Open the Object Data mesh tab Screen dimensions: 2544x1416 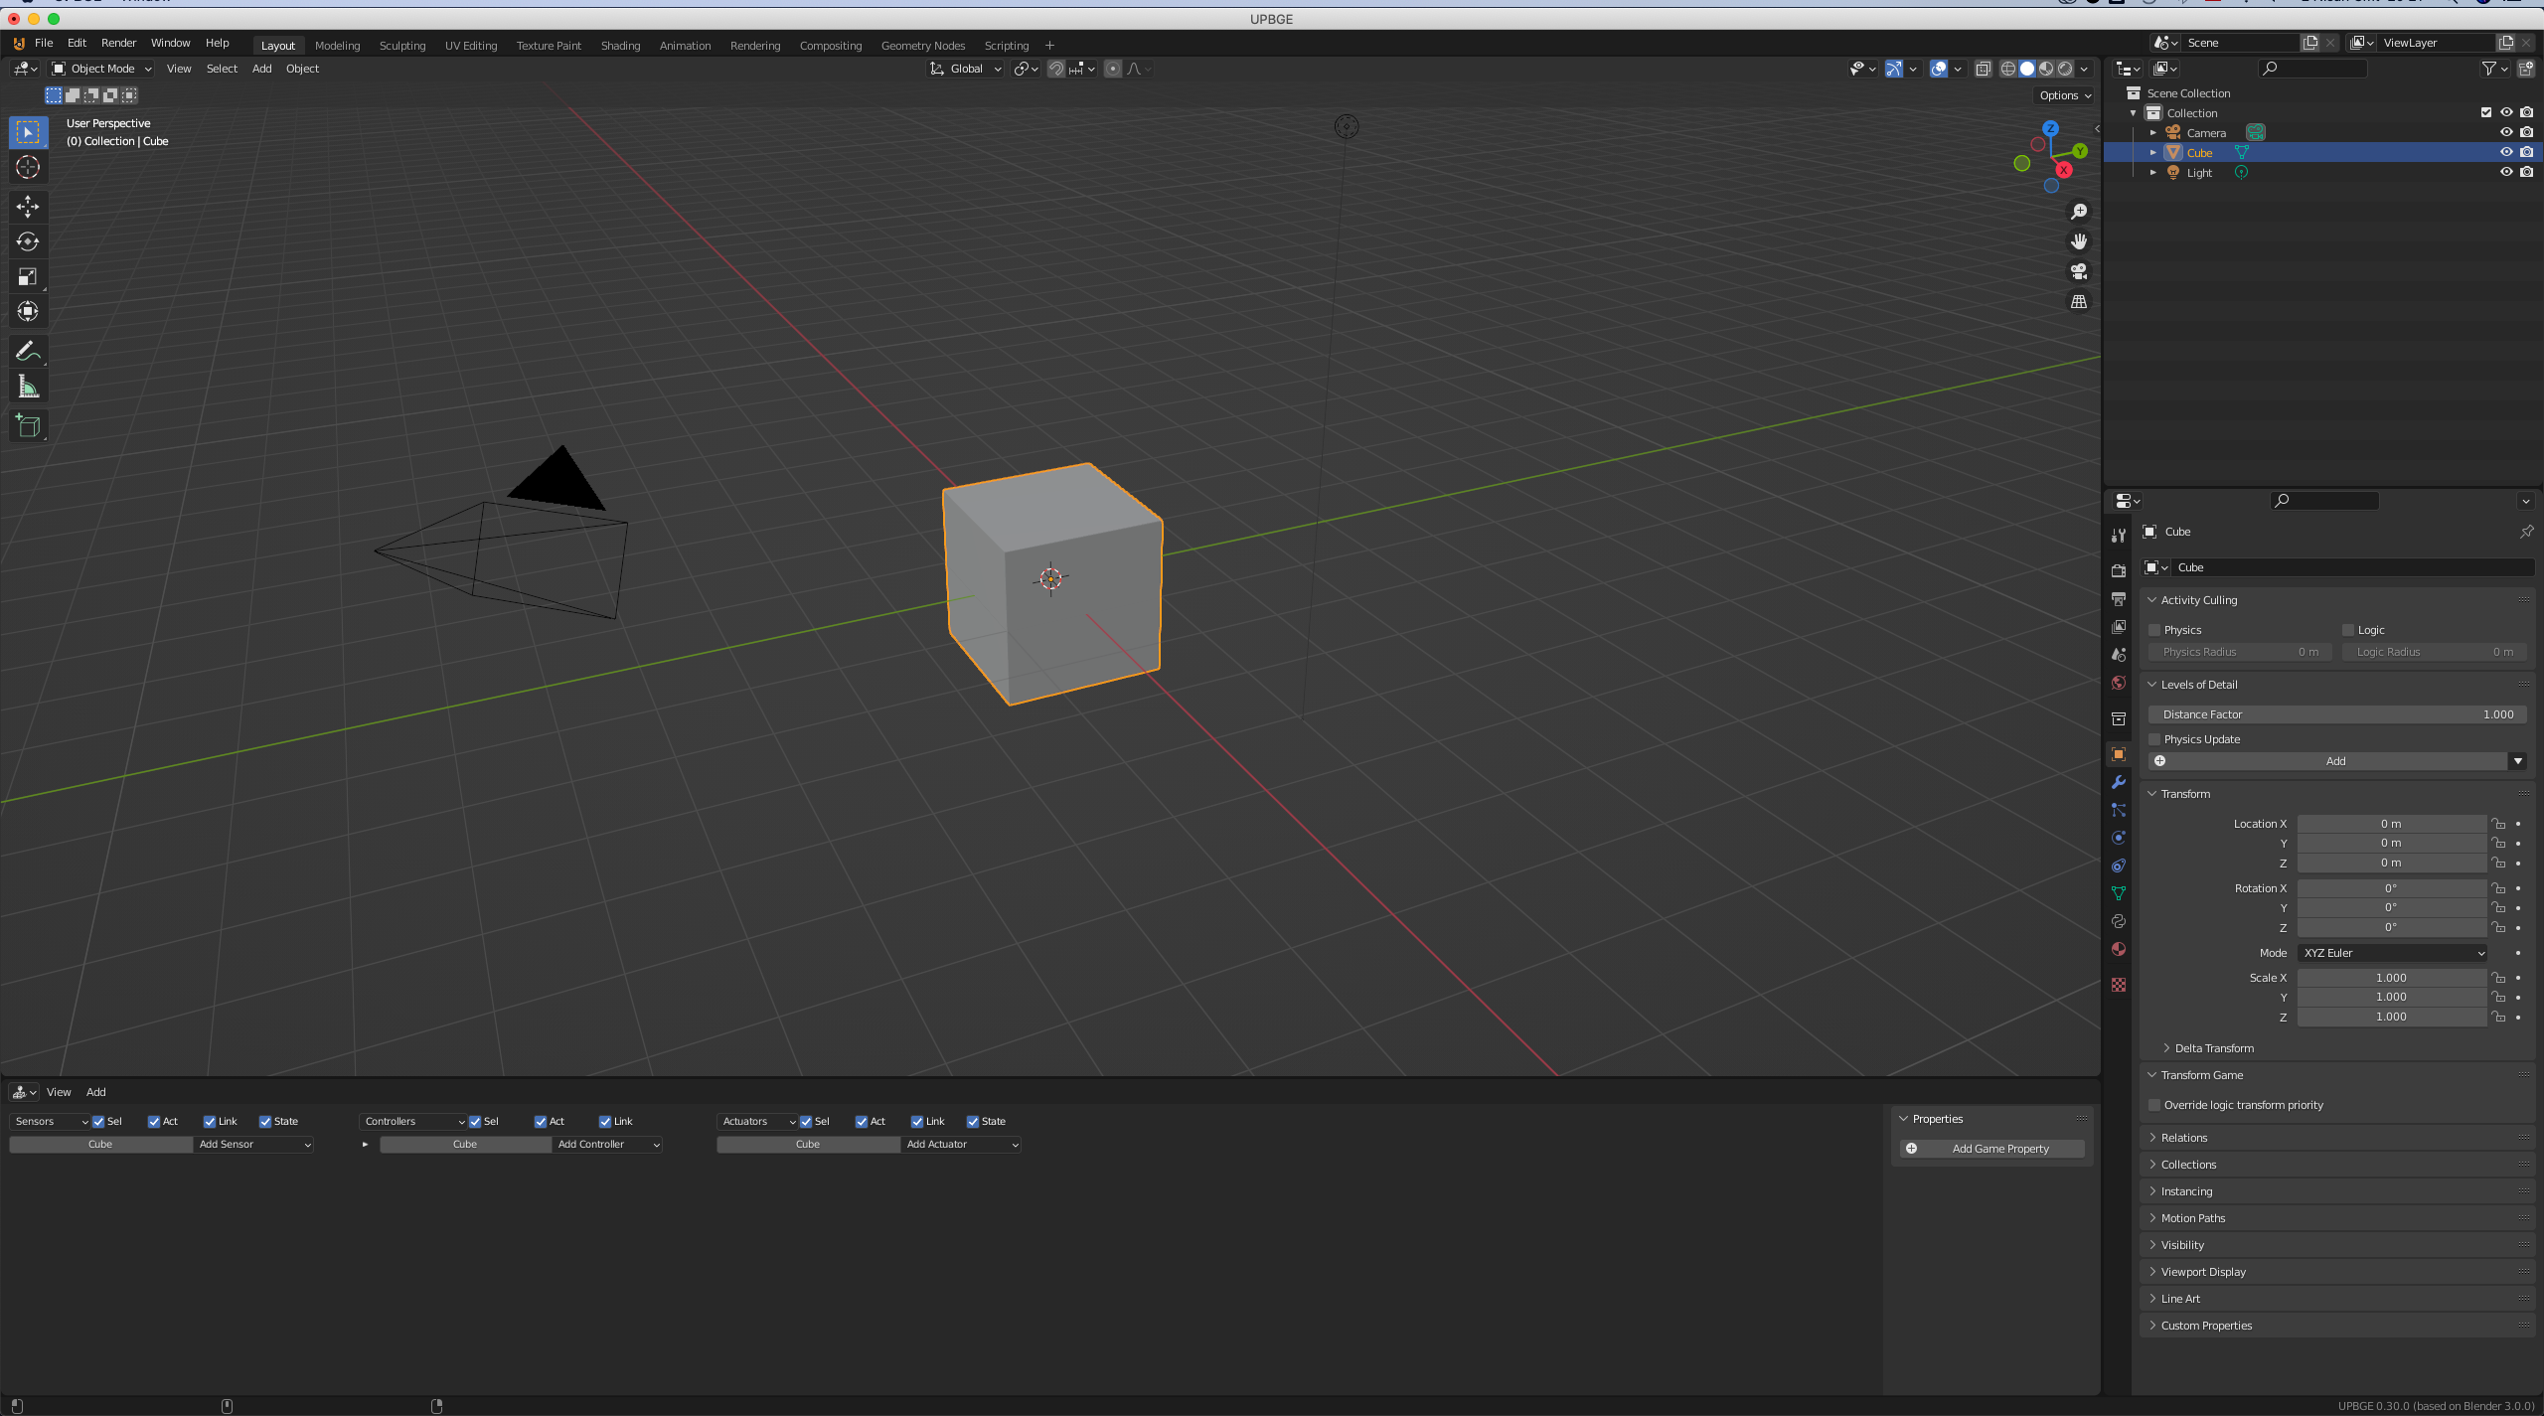tap(2119, 893)
